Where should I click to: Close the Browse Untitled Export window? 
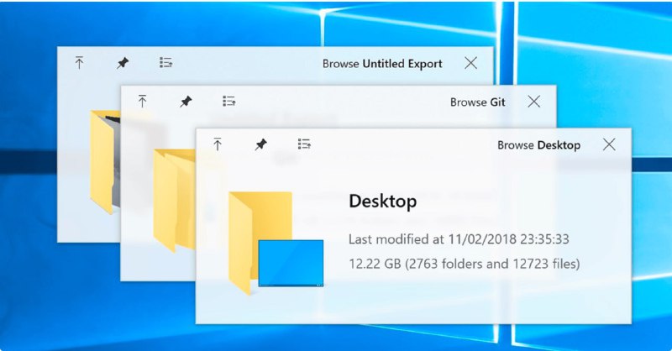tap(471, 63)
